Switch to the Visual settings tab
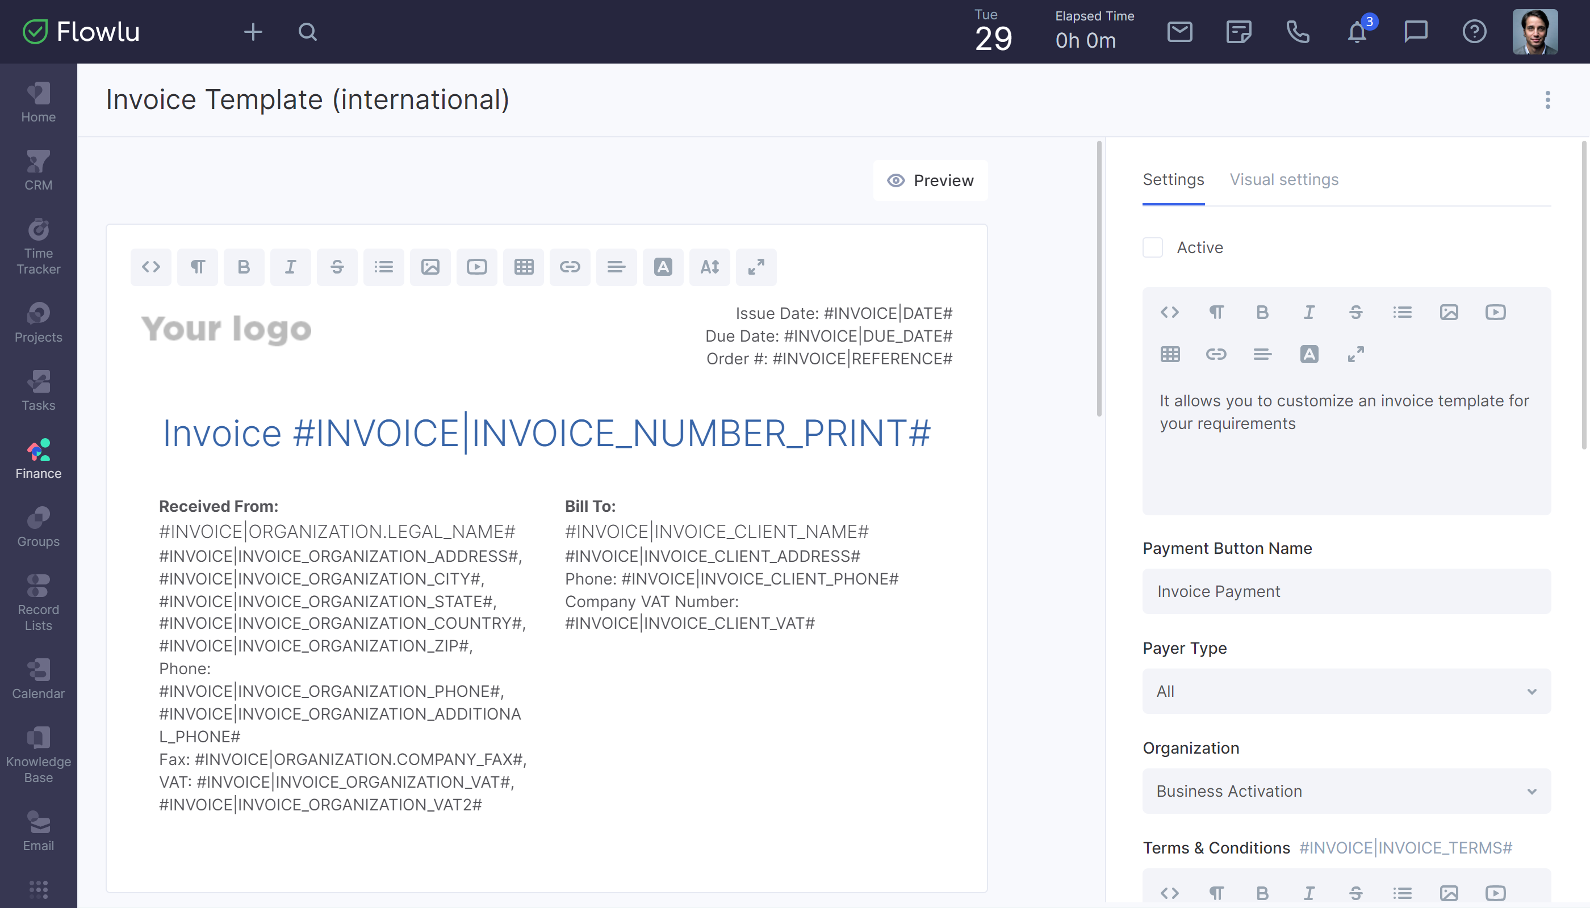Viewport: 1590px width, 908px height. pyautogui.click(x=1283, y=179)
